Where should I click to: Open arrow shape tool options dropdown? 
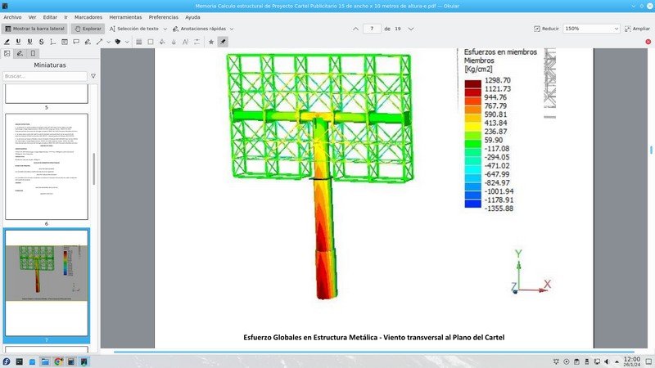click(x=108, y=42)
